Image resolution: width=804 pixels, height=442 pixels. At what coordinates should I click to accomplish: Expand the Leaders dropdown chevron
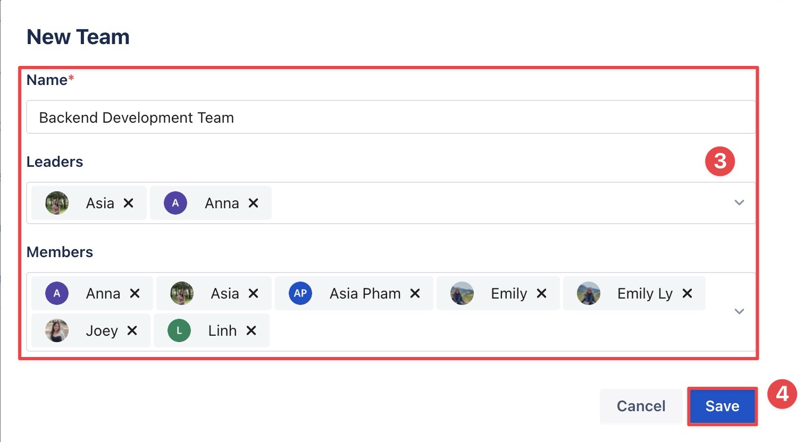(x=739, y=202)
